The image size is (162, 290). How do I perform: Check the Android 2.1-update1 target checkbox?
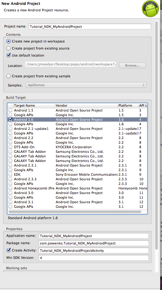(10, 129)
